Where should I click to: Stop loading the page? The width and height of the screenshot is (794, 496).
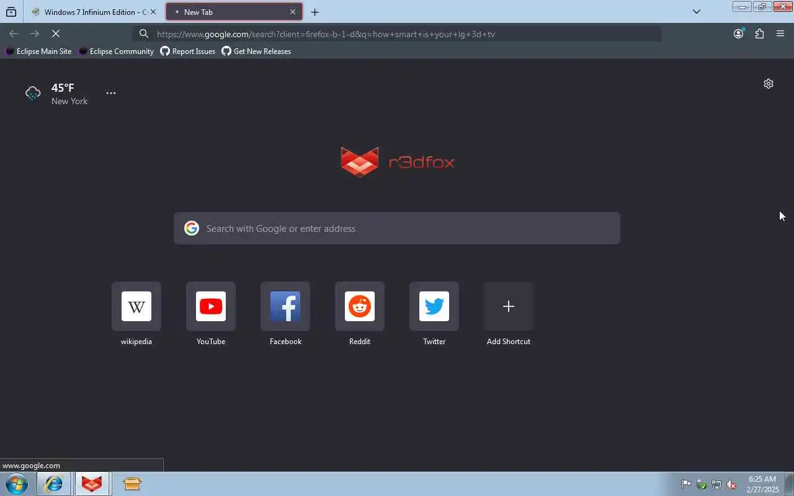tap(55, 33)
